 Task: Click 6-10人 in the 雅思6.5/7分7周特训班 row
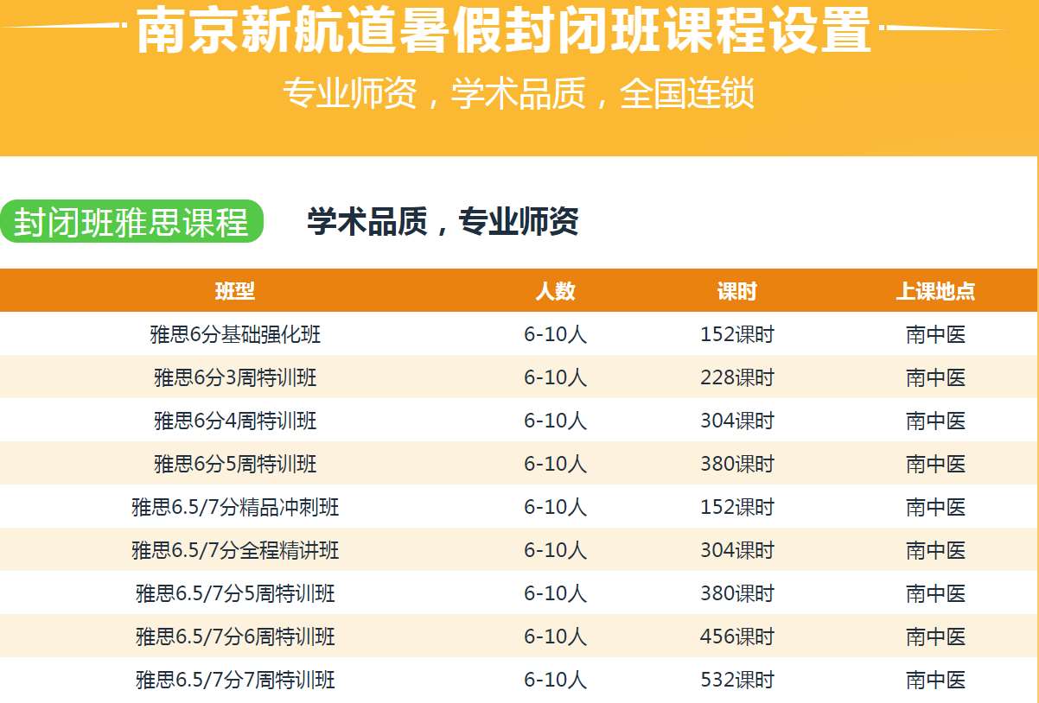tap(555, 680)
